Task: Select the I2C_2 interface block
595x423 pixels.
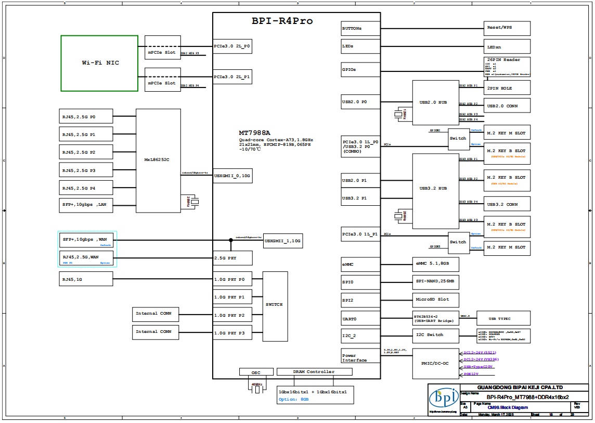Action: [360, 336]
